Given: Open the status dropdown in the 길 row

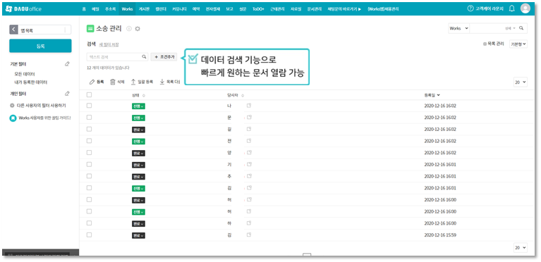Looking at the screenshot, I should tap(138, 130).
